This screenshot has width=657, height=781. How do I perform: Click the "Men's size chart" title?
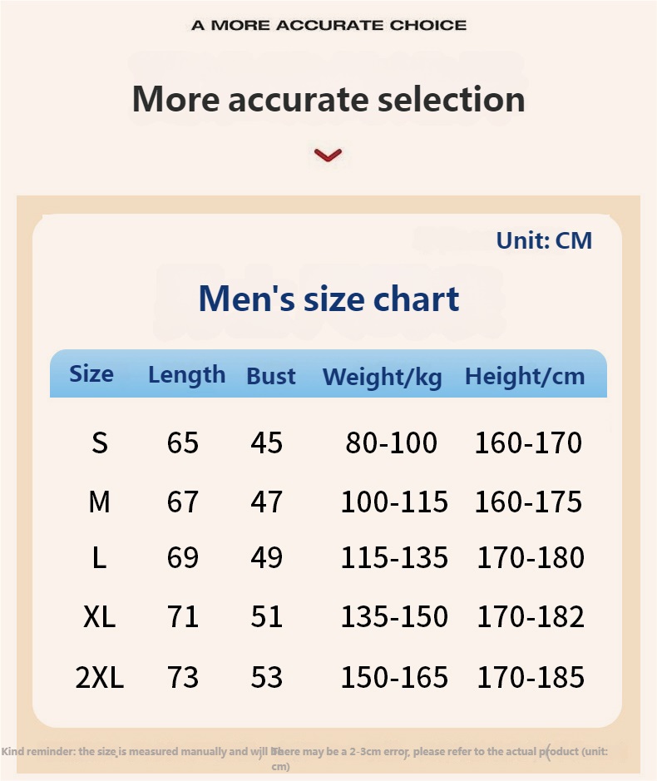pos(328,299)
